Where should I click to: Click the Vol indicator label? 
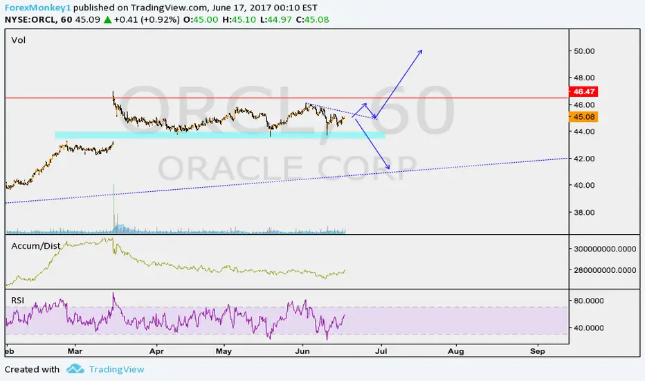point(18,40)
